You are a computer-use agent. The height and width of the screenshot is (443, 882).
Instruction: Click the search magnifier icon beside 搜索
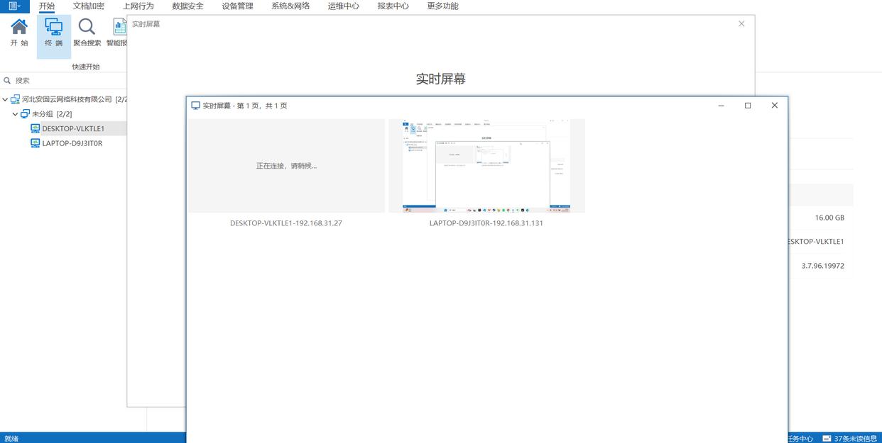point(7,81)
